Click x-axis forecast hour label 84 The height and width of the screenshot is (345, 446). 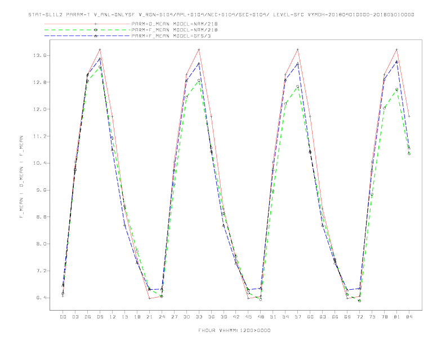[x=409, y=317]
